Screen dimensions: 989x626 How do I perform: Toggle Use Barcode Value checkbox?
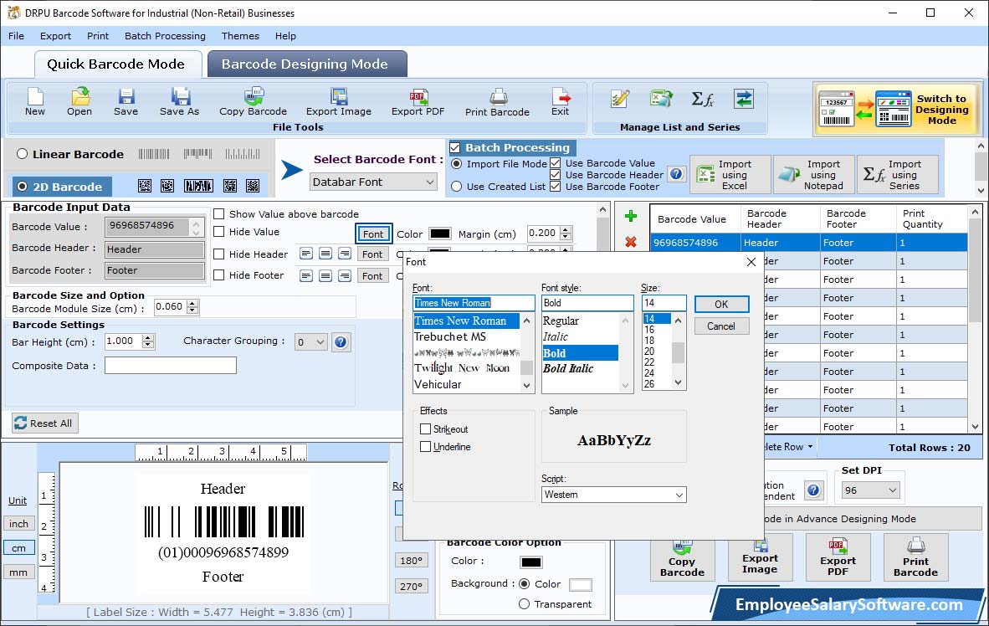[555, 163]
